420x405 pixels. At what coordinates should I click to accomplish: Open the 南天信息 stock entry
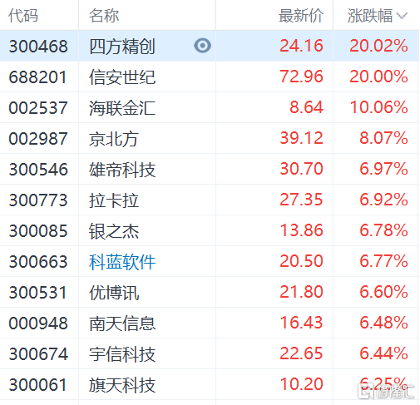122,324
